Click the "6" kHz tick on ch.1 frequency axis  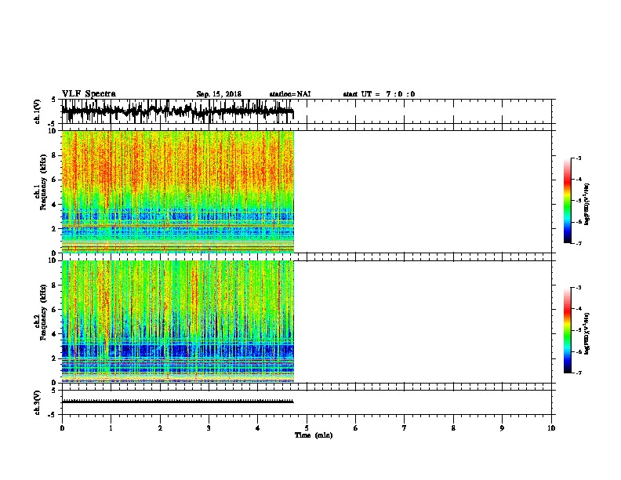pyautogui.click(x=54, y=180)
